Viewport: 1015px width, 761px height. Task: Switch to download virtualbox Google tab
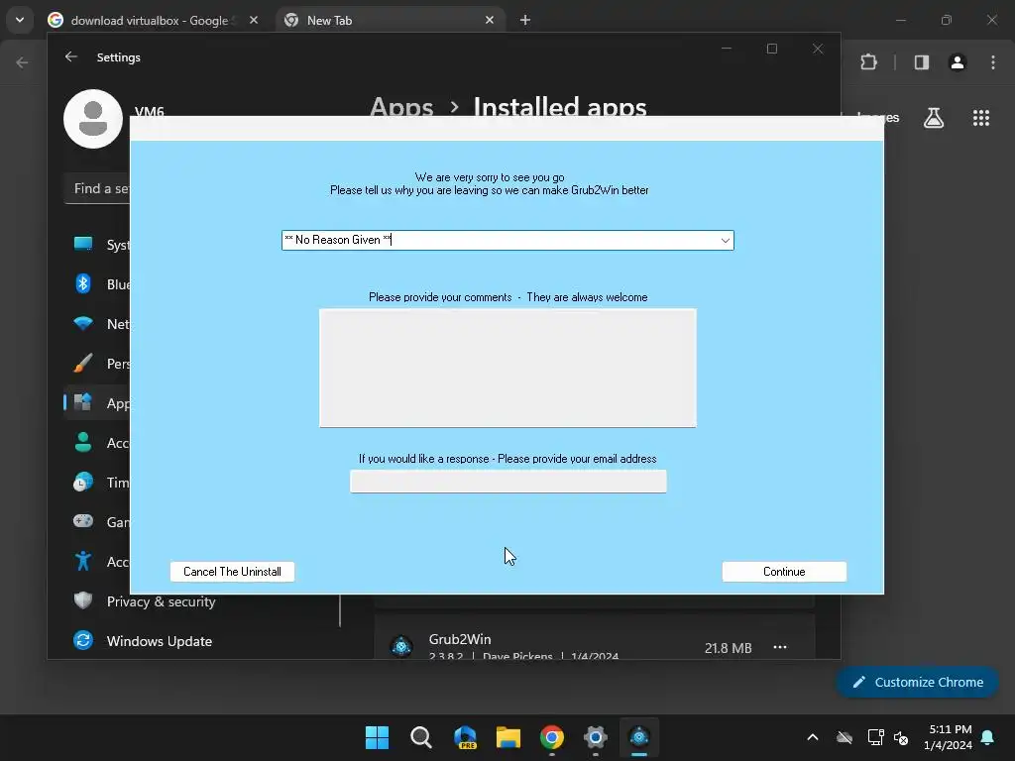pyautogui.click(x=151, y=20)
